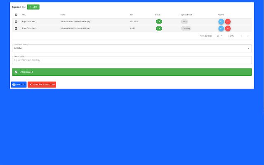Open the Destination bucket dropdown
This screenshot has height=165, width=264.
click(132, 48)
